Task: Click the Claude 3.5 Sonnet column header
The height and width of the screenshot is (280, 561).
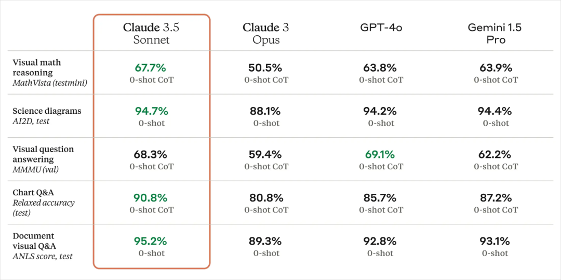Action: [x=151, y=33]
